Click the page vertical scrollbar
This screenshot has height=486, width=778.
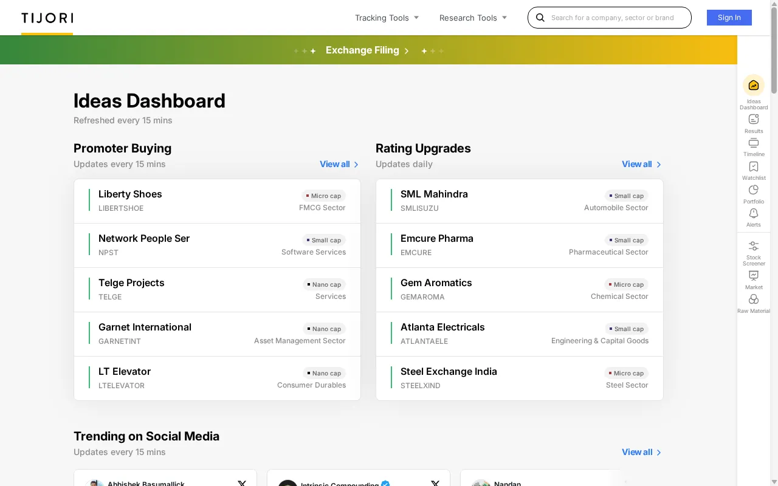point(774,243)
